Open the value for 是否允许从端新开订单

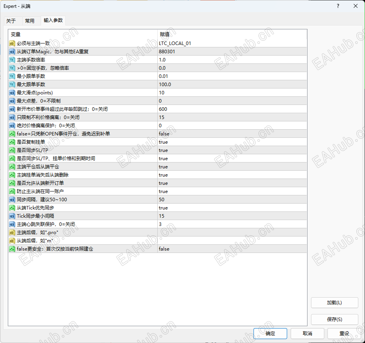point(232,183)
